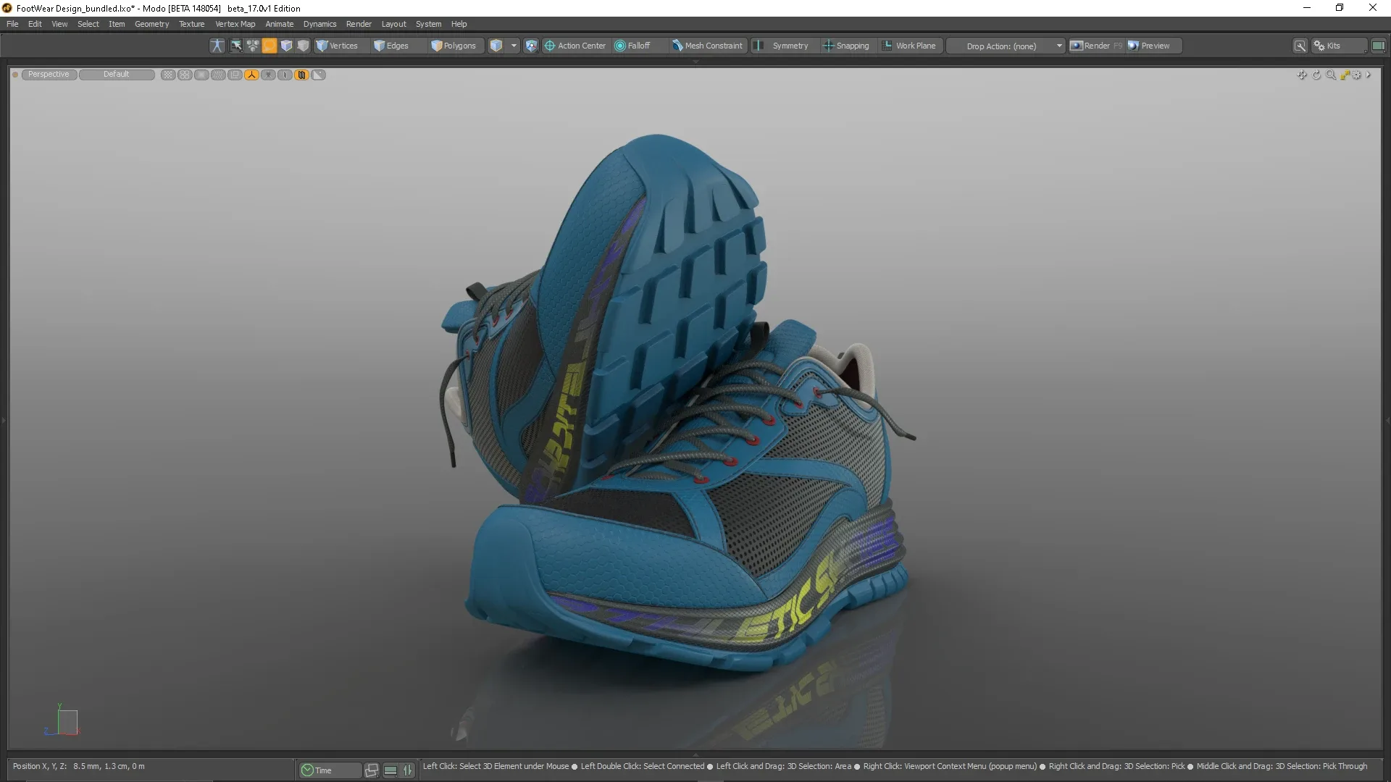Open the Default shading style dropdown
Screen dimensions: 1391x782
tap(117, 75)
